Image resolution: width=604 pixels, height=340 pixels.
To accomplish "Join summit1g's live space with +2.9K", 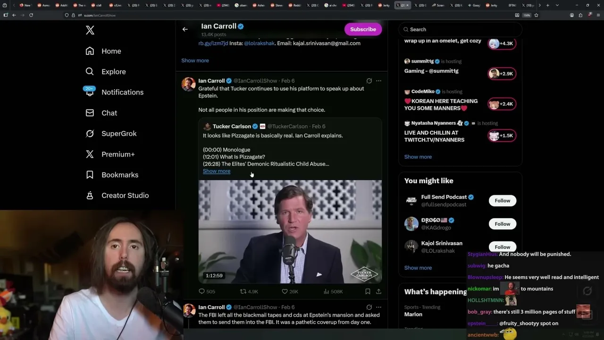I will click(x=502, y=74).
